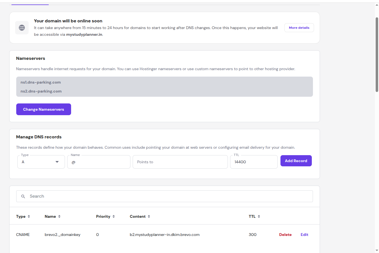Click the globe icon in domain notice

[x=22, y=28]
